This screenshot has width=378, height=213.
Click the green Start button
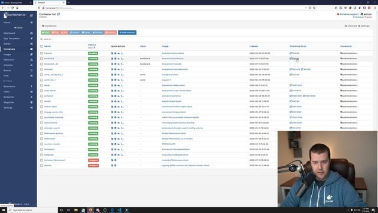[x=45, y=33]
